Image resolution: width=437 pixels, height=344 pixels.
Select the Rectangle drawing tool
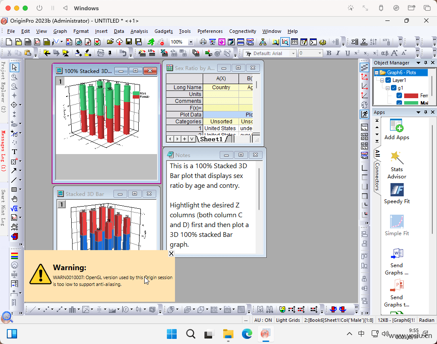point(14,189)
